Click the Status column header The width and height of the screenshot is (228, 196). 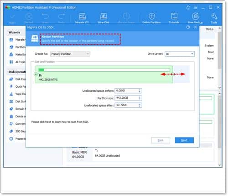click(209, 29)
